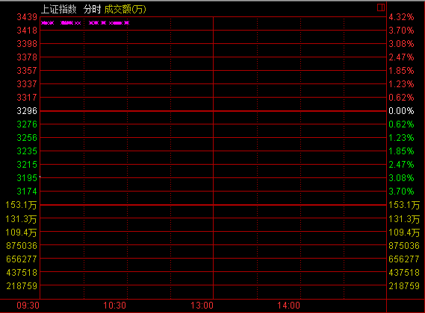Viewport: 425px width, 313px height.
Task: Click the 3296 baseline price on left axis
Action: click(x=27, y=111)
